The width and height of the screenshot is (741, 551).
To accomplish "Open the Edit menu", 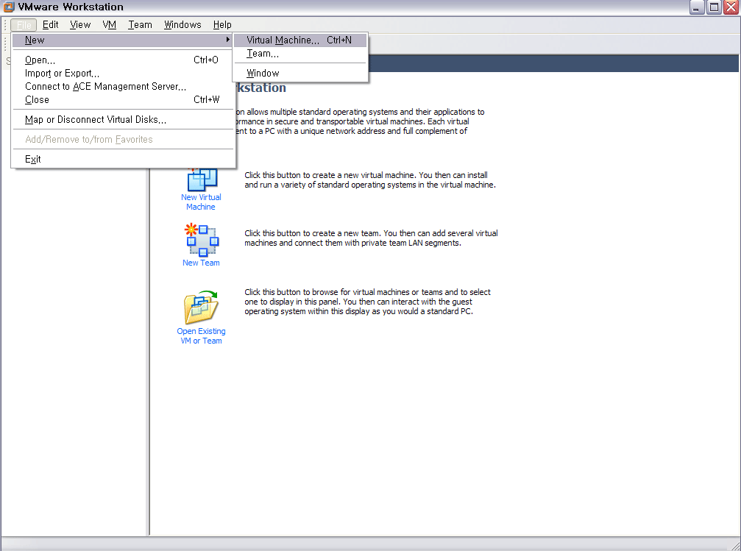I will [51, 24].
